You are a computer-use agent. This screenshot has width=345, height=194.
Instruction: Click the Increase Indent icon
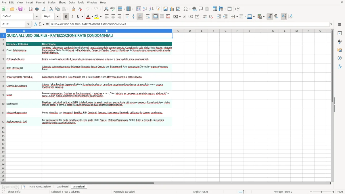(219, 17)
